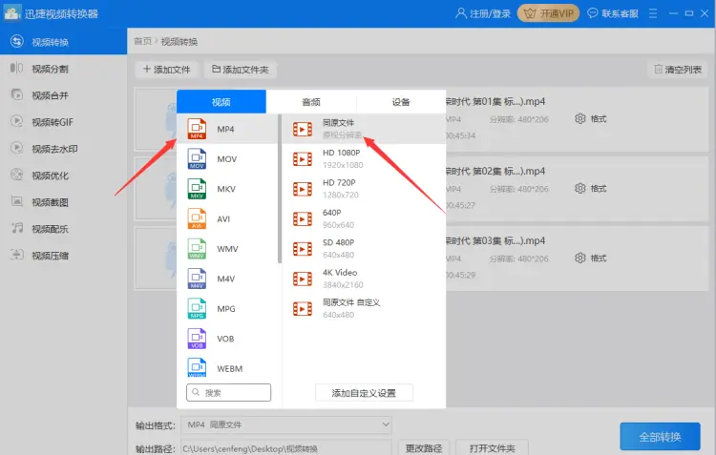Click 首页 breadcrumb link
The width and height of the screenshot is (716, 455).
click(x=143, y=42)
